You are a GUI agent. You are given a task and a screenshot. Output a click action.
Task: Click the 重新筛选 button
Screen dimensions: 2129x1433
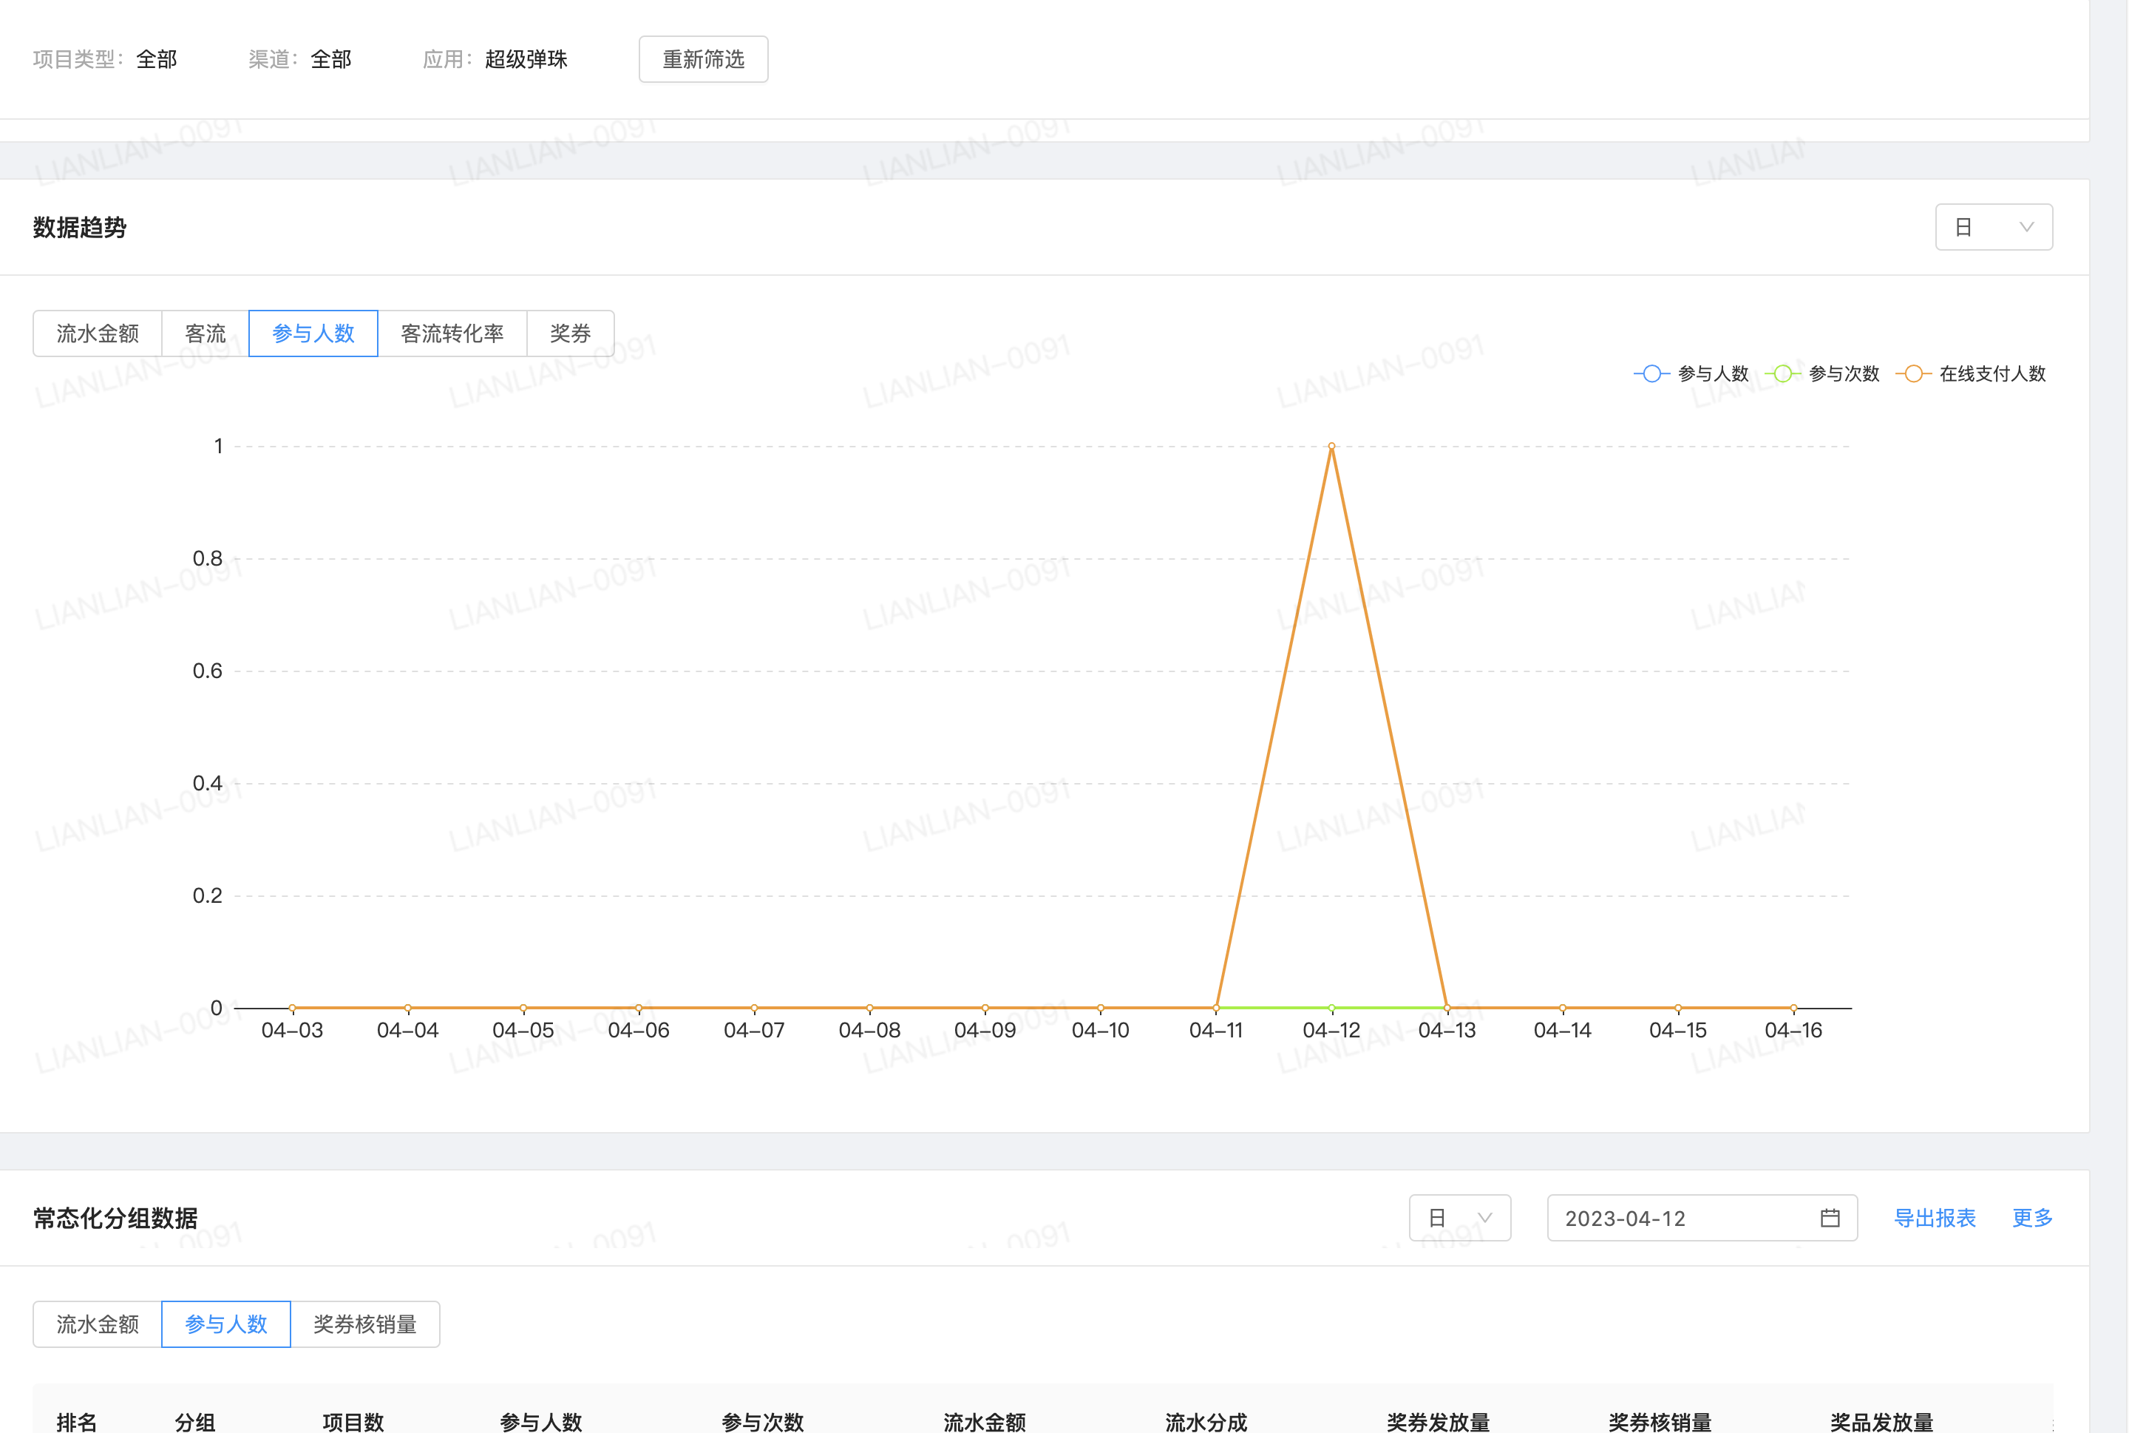coord(703,59)
